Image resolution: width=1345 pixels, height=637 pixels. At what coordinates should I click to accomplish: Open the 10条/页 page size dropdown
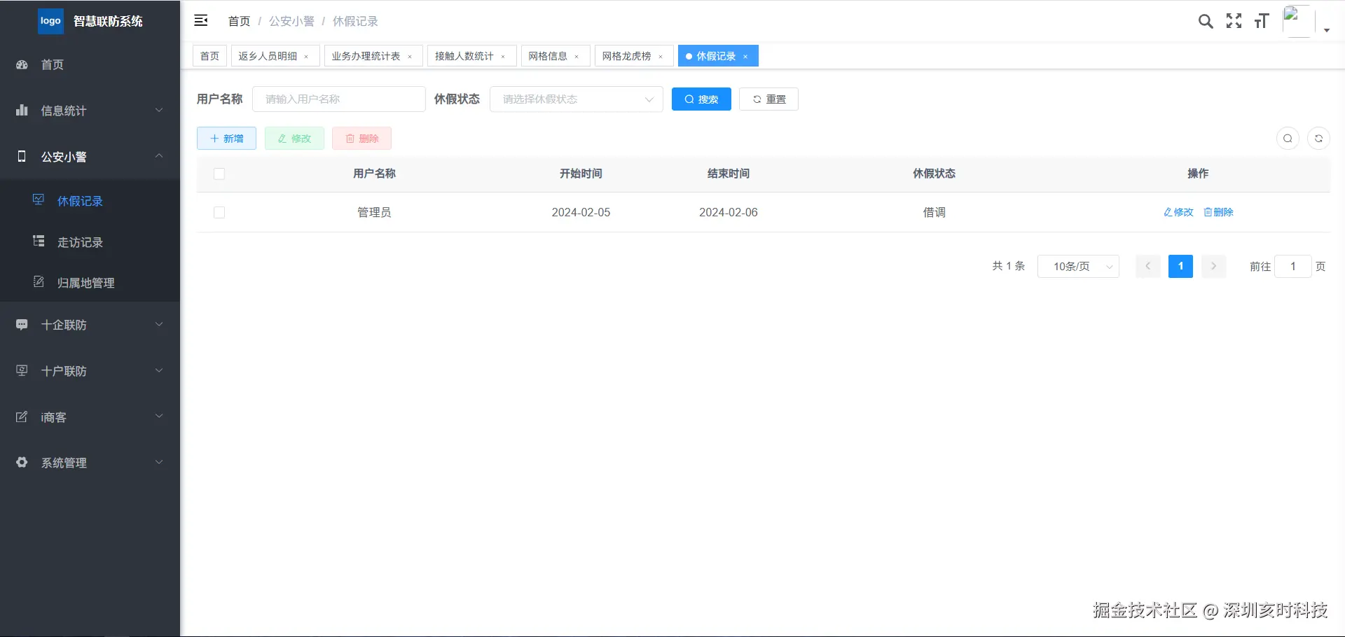(x=1078, y=267)
